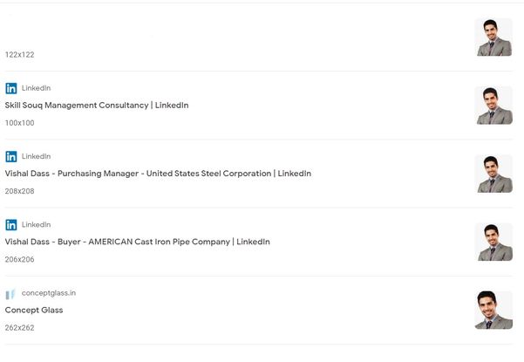The image size is (524, 362).
Task: Click the conceptglass.in source label
Action: (49, 293)
